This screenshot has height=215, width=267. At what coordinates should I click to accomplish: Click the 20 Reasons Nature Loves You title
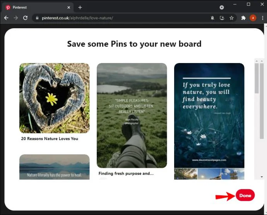pos(50,138)
